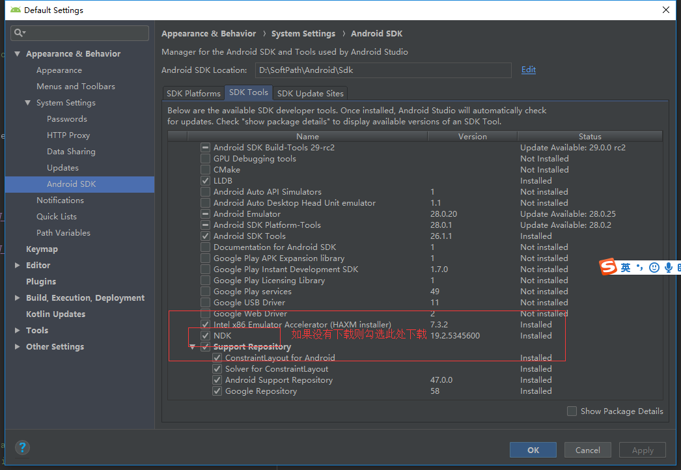Click the Sogou input method S icon

(x=608, y=267)
